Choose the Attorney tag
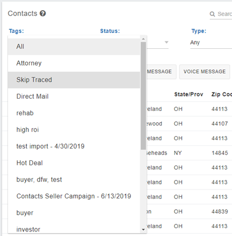232x236 pixels. (x=74, y=63)
